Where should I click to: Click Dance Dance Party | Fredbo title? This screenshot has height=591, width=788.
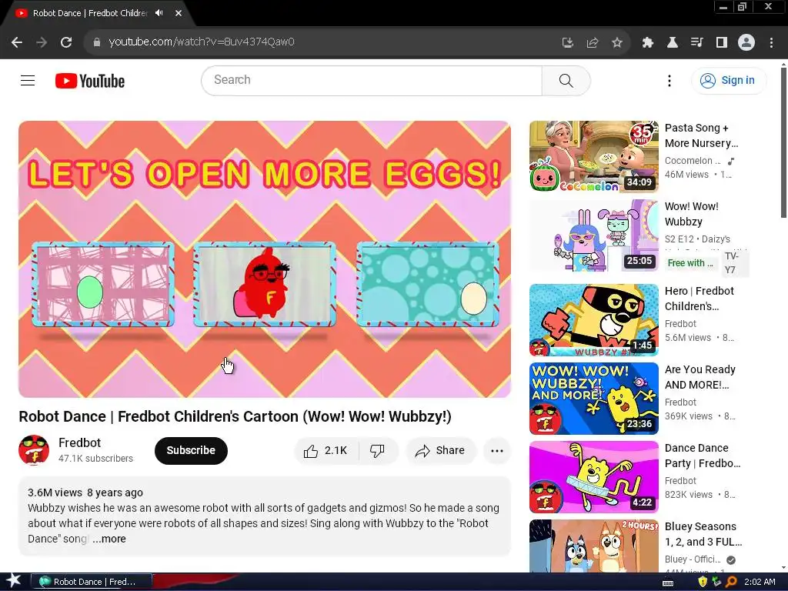703,456
